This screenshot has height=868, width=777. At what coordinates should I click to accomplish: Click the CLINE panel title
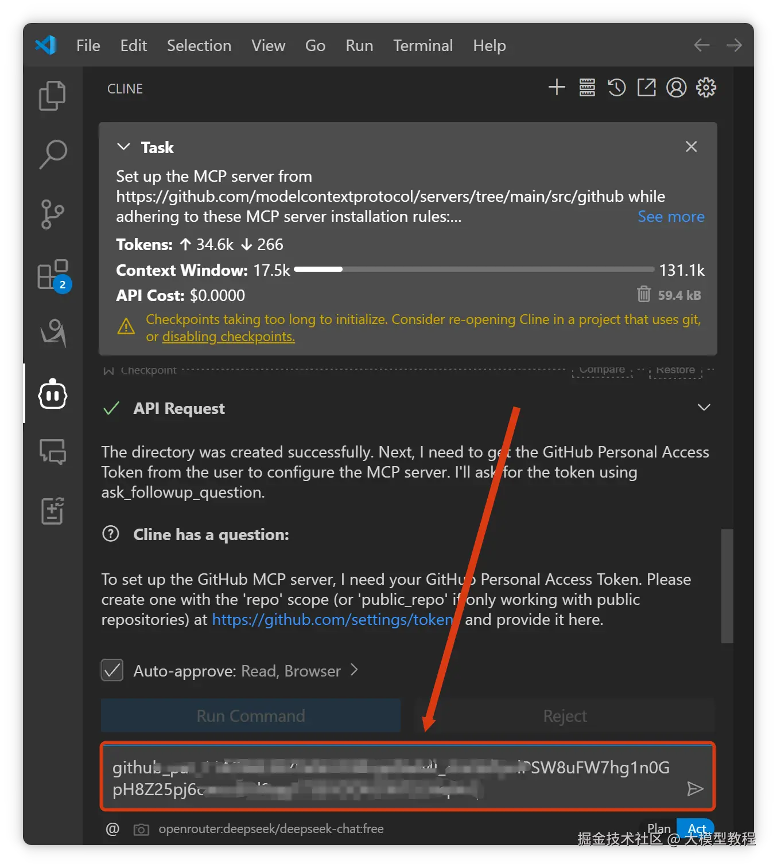[125, 89]
